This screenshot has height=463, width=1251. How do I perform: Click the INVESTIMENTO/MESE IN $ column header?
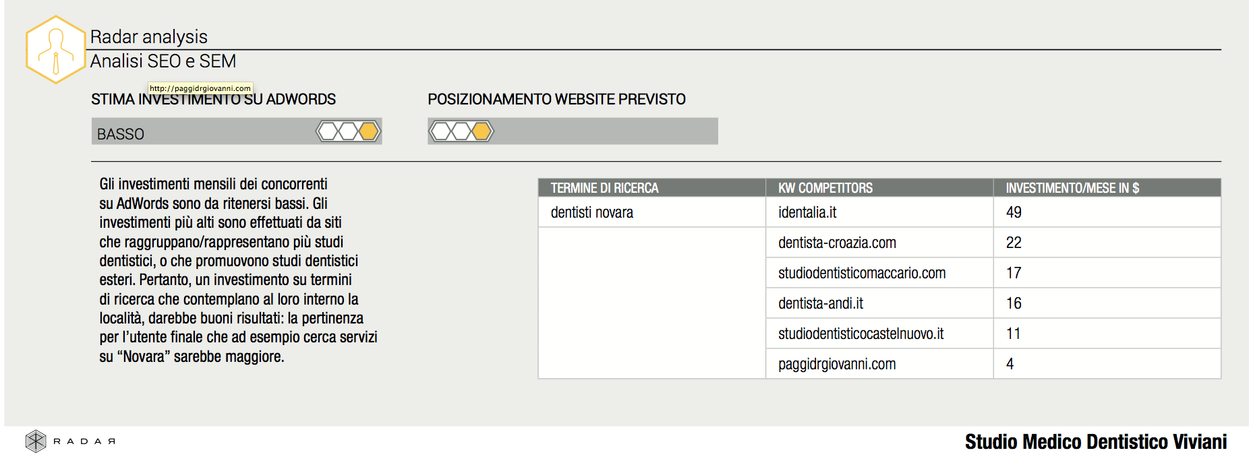click(x=1072, y=188)
